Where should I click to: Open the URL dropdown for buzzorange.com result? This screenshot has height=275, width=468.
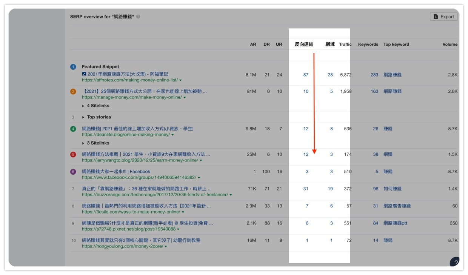230,195
